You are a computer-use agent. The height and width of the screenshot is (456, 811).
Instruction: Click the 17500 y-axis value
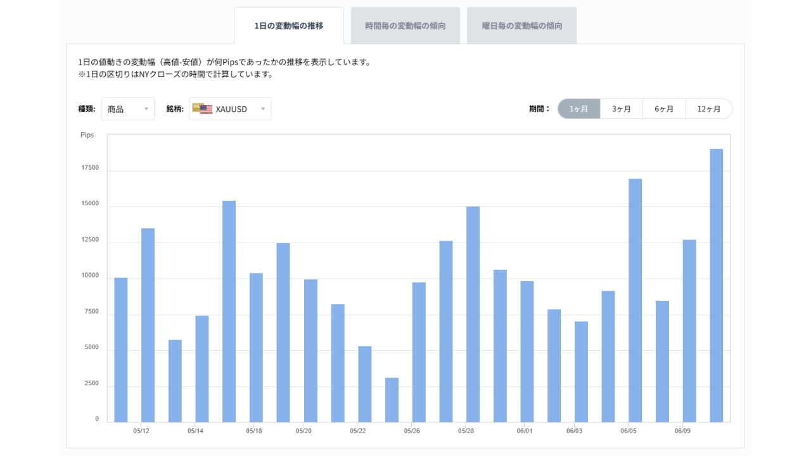(x=89, y=168)
